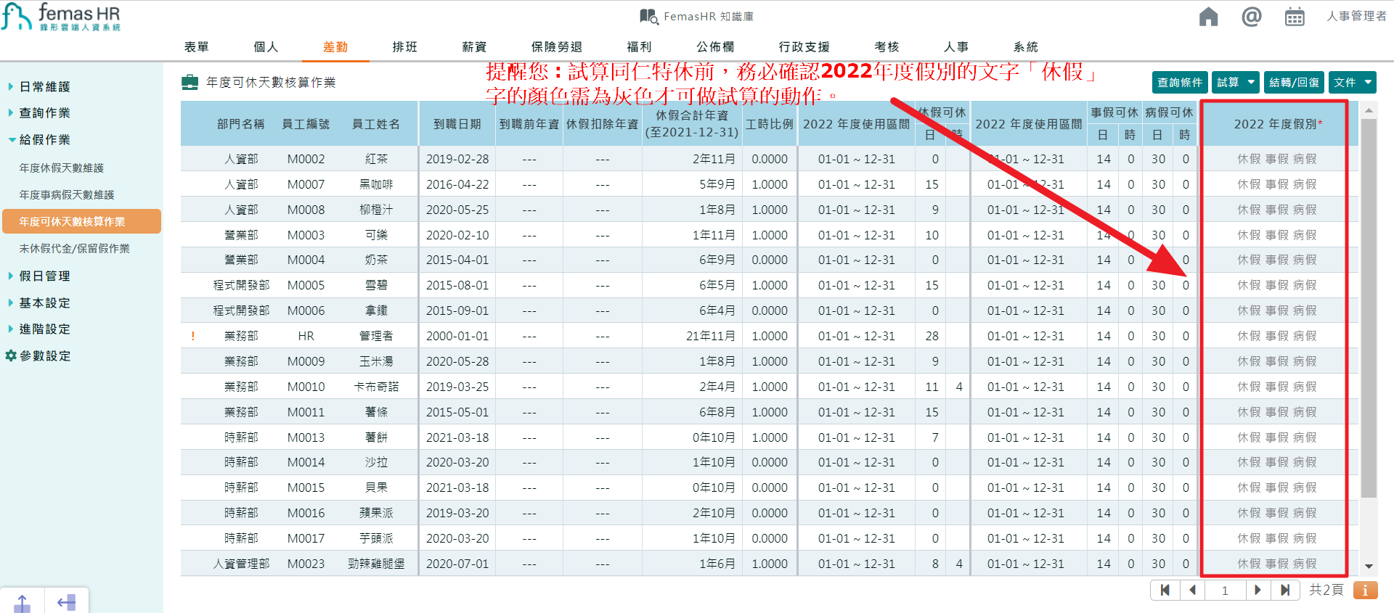Open the 排班 menu
The height and width of the screenshot is (613, 1394).
404,46
